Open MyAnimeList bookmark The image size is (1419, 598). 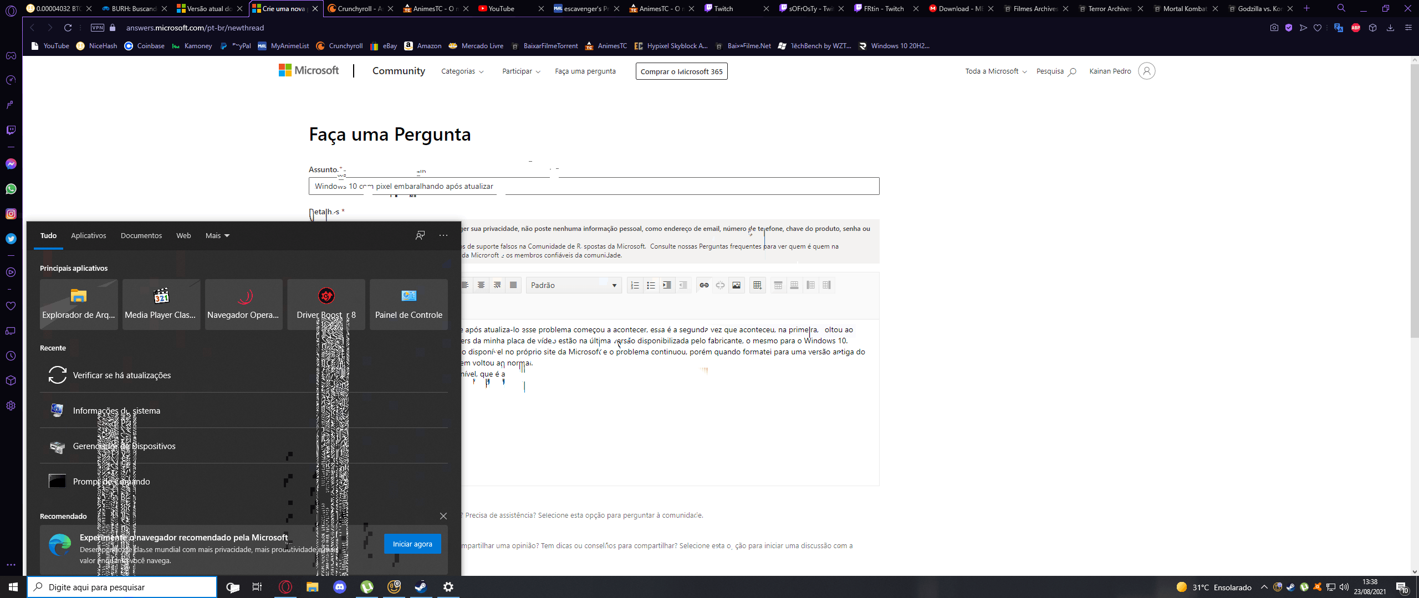[x=283, y=46]
